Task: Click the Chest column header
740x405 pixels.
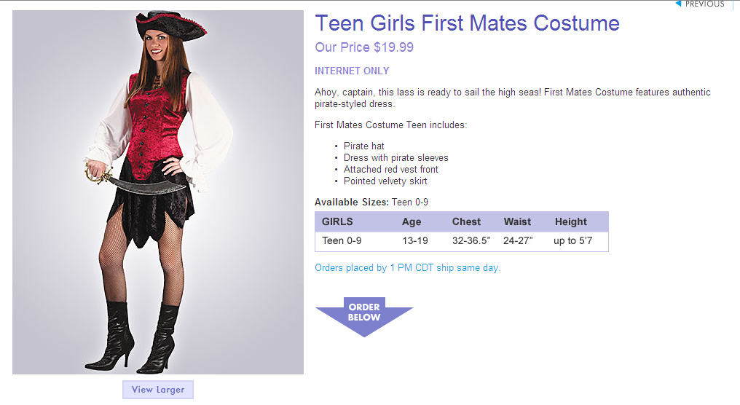Action: click(466, 221)
